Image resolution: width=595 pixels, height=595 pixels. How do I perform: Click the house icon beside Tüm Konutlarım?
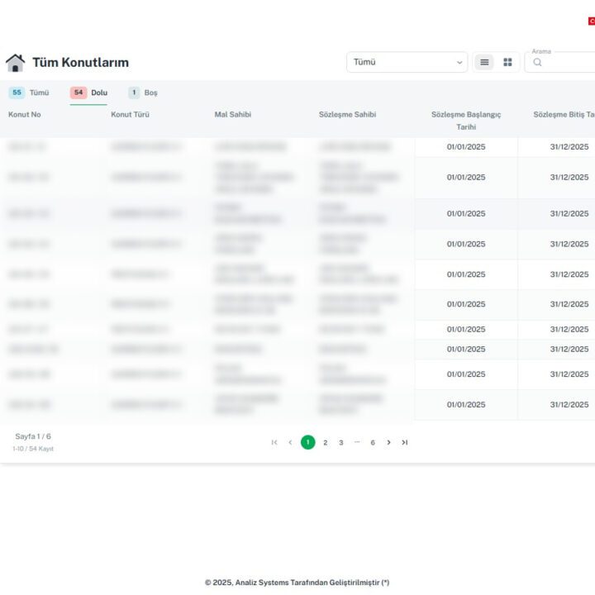coord(15,63)
